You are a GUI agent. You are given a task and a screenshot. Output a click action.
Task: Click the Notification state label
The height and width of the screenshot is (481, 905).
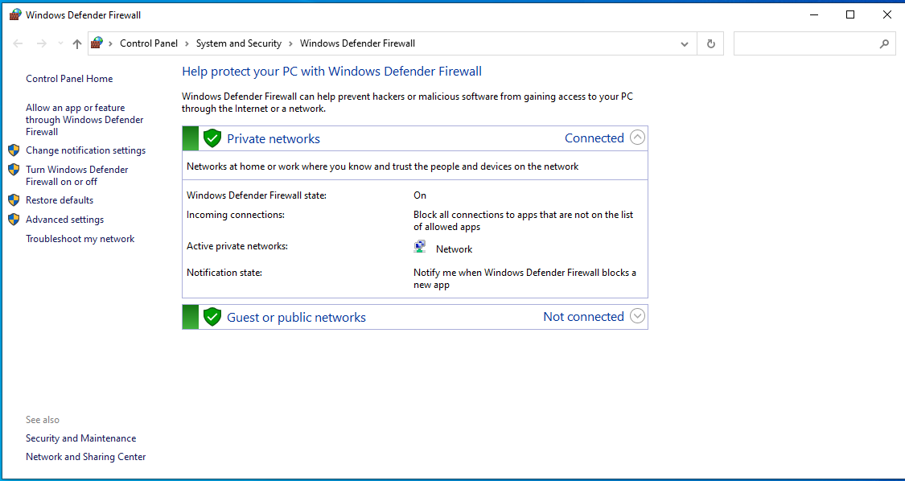(x=224, y=272)
